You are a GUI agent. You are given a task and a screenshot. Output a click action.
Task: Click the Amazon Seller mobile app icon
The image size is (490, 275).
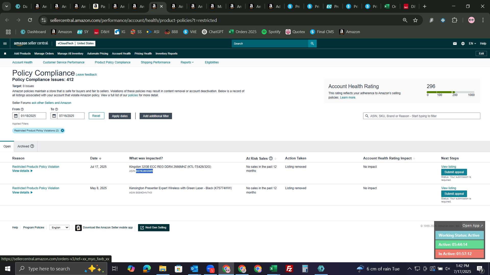click(x=79, y=228)
